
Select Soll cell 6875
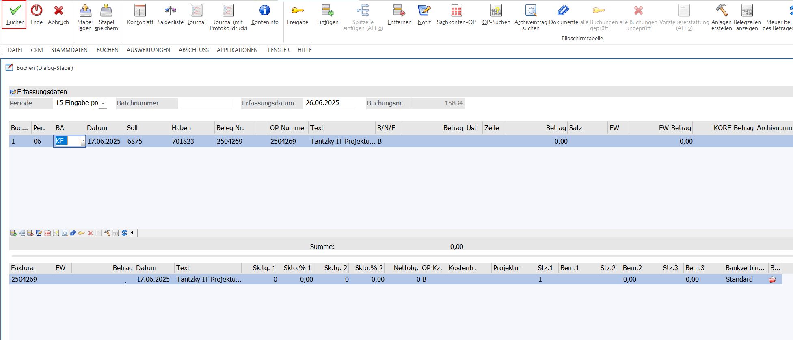(x=147, y=141)
